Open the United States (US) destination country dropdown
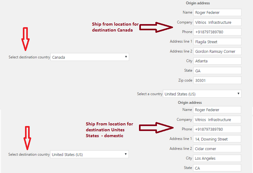Screen dimensions: 253x173 point(89,154)
